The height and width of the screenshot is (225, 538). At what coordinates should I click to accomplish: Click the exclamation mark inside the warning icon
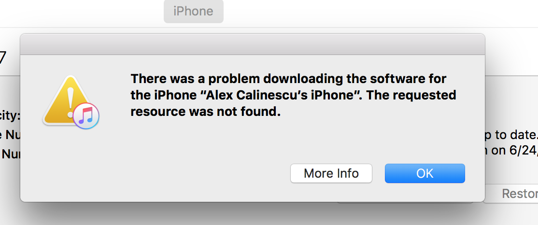(x=71, y=102)
